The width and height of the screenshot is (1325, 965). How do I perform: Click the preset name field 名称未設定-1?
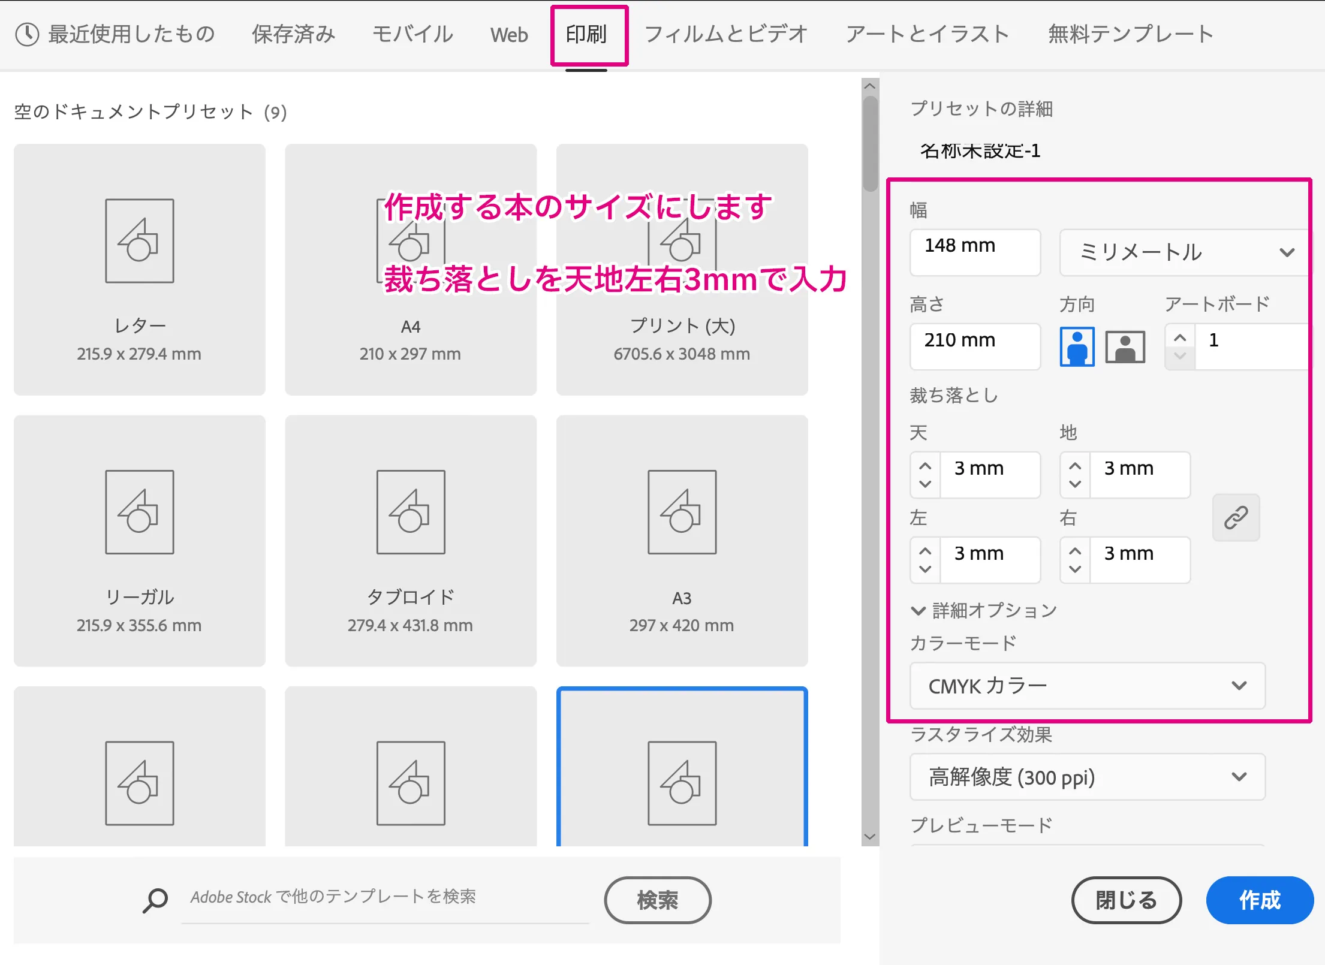coord(980,151)
